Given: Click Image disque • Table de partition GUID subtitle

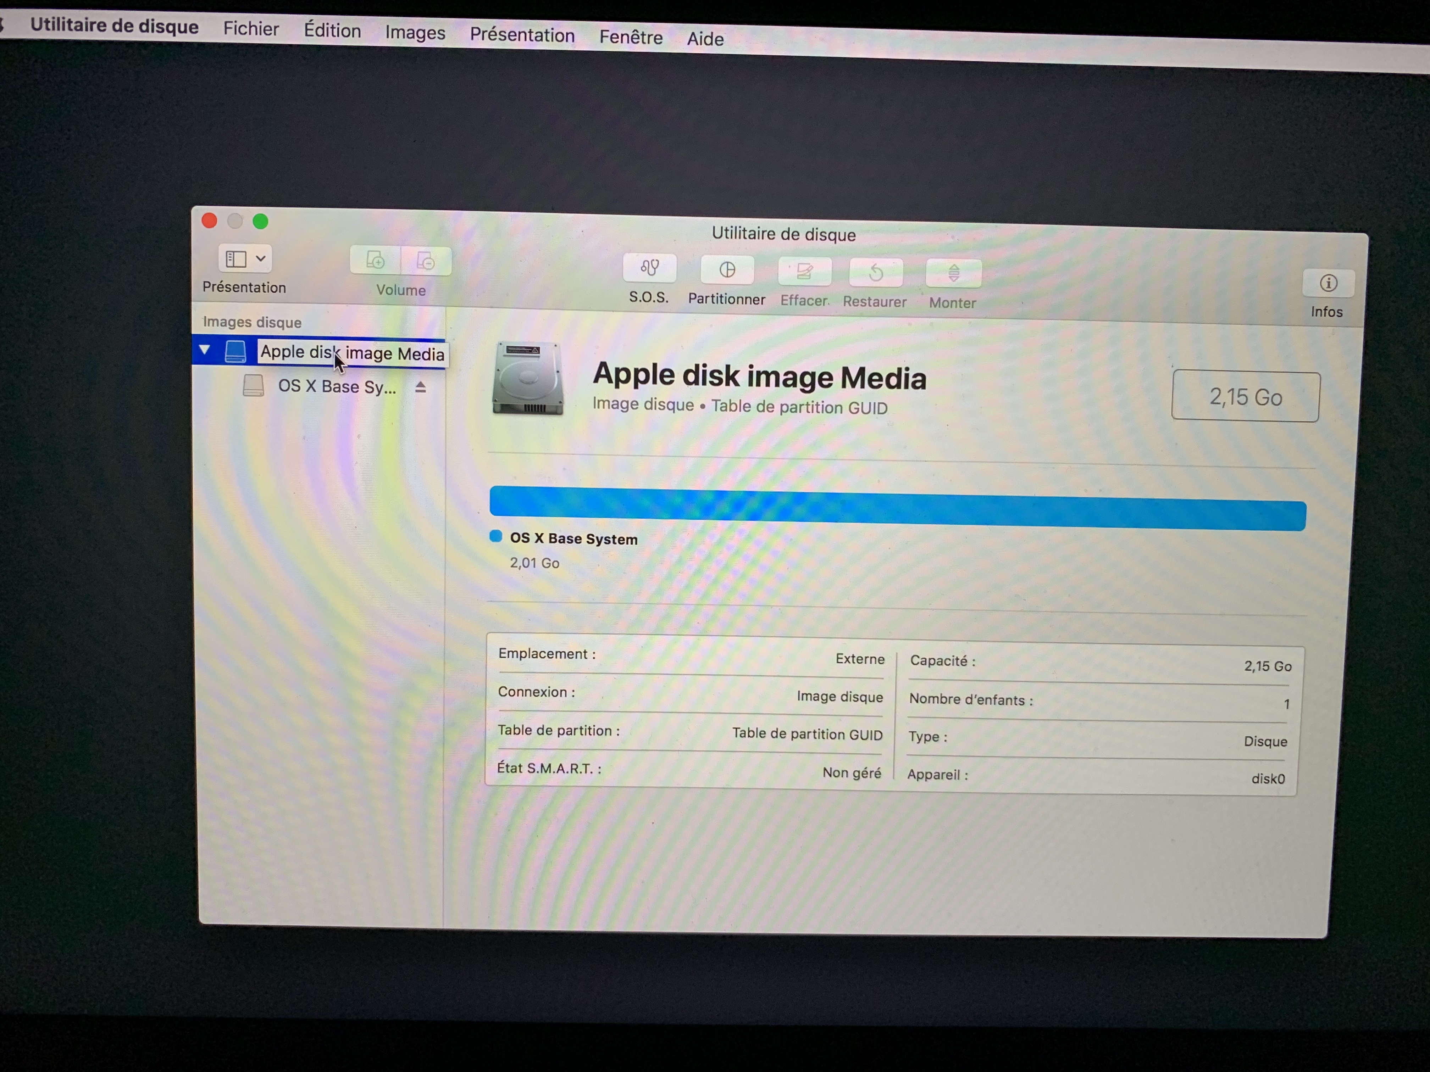Looking at the screenshot, I should [x=740, y=406].
